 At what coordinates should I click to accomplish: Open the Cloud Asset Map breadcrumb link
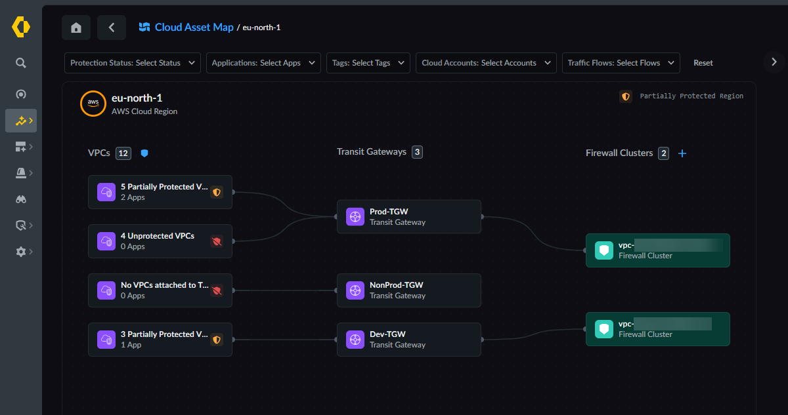[194, 28]
